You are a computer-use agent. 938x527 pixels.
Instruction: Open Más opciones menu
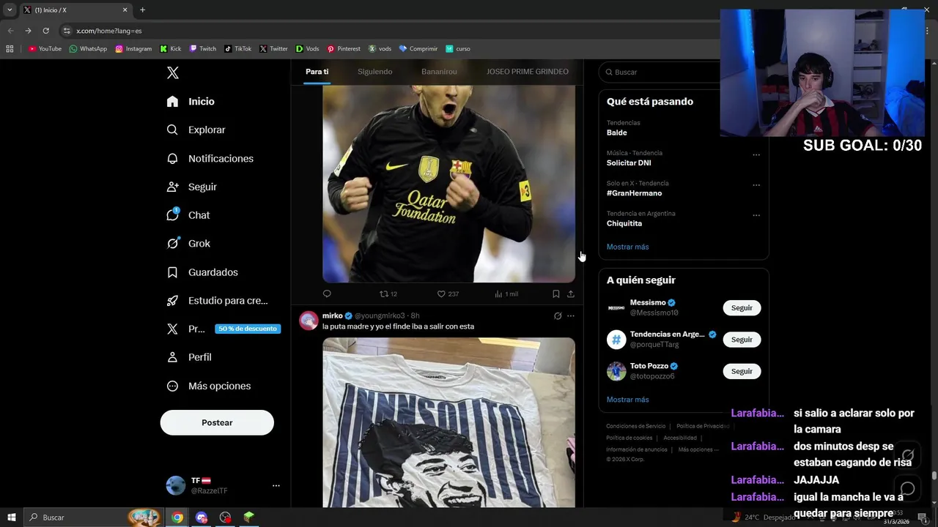click(x=209, y=386)
